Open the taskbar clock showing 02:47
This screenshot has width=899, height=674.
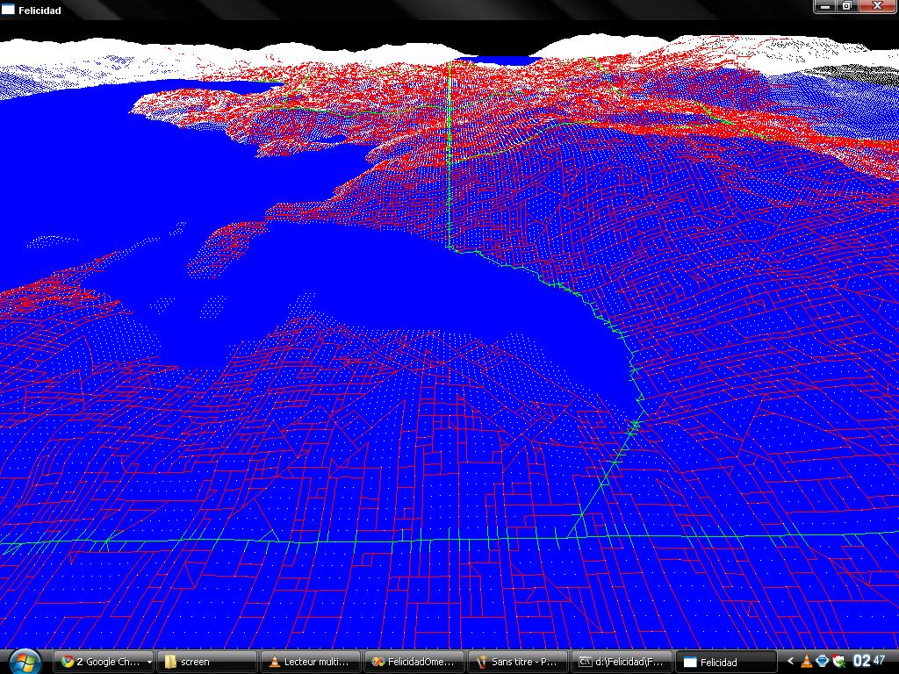[871, 661]
